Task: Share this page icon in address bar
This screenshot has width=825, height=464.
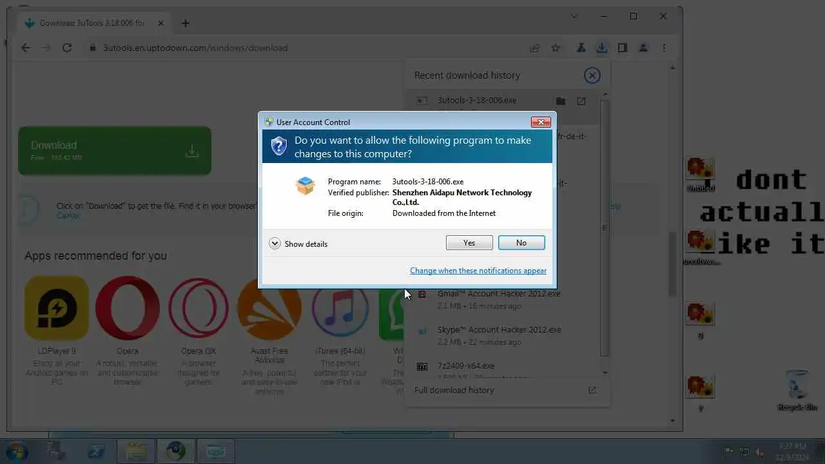Action: pyautogui.click(x=535, y=48)
